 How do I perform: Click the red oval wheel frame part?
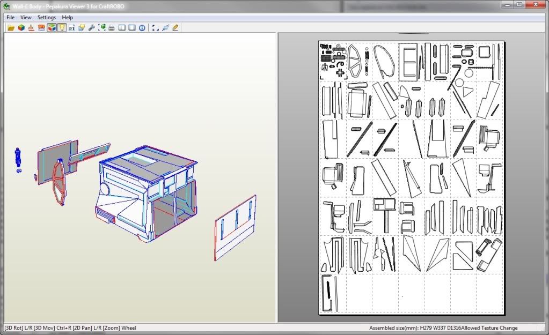[59, 182]
